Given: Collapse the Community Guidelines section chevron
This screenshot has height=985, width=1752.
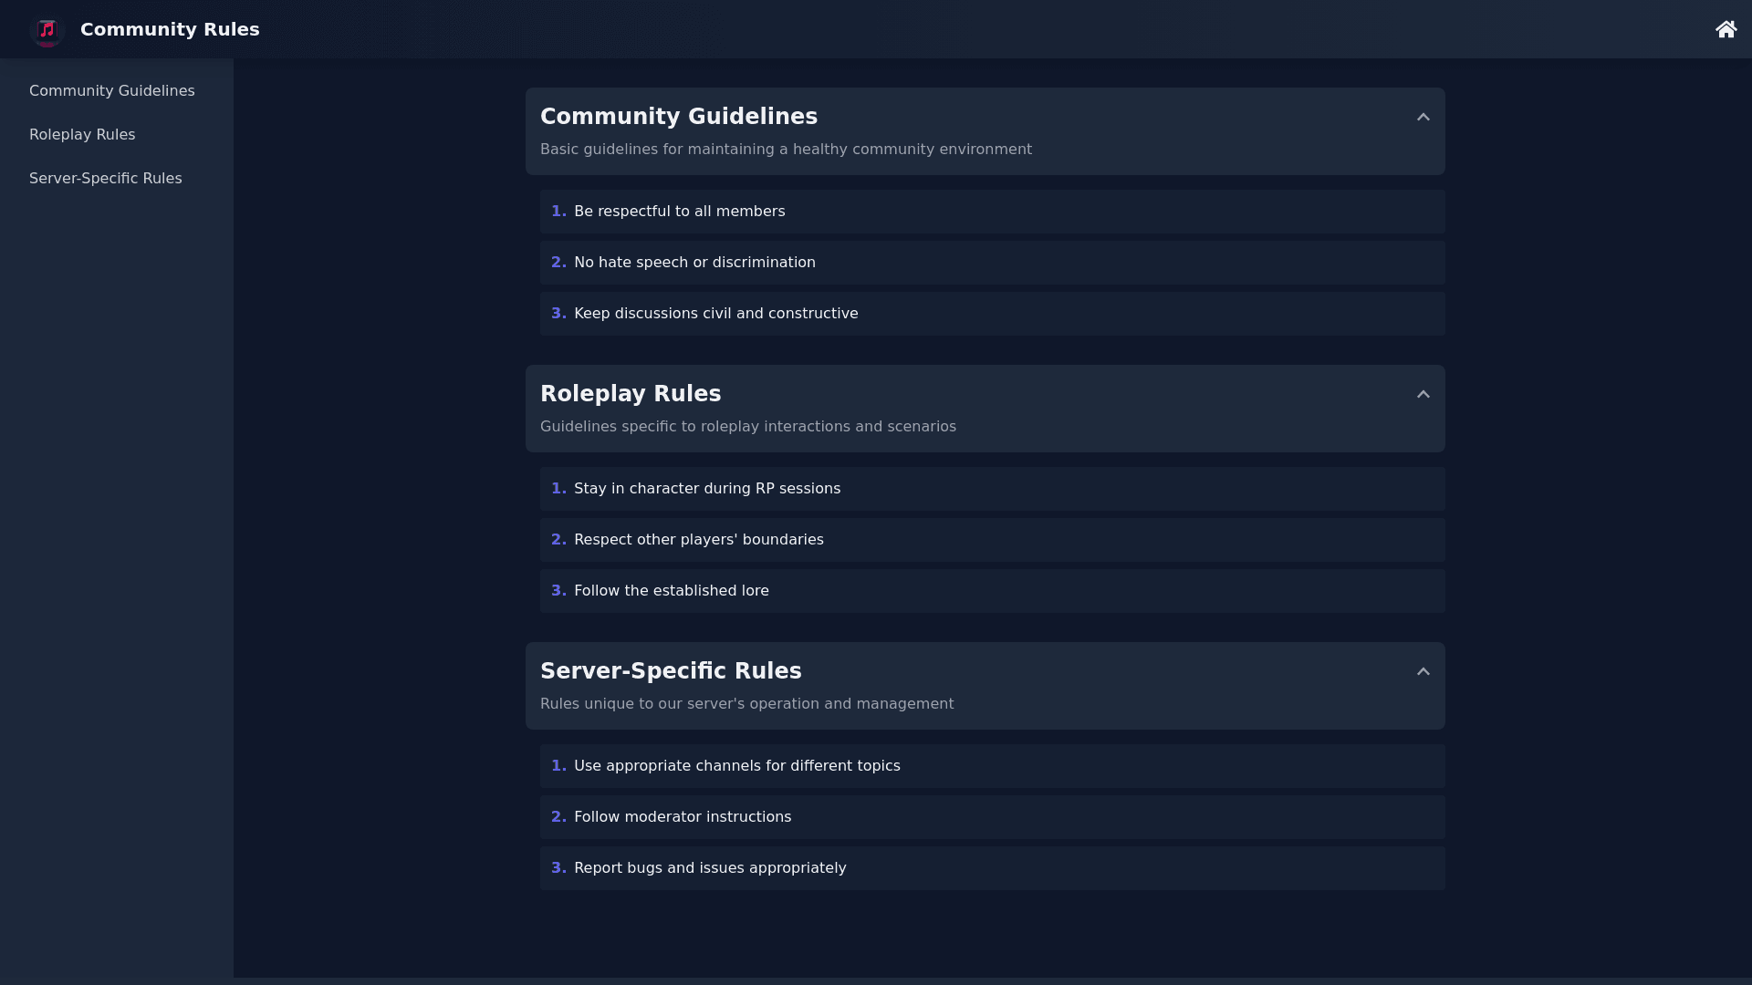Looking at the screenshot, I should click(1423, 118).
